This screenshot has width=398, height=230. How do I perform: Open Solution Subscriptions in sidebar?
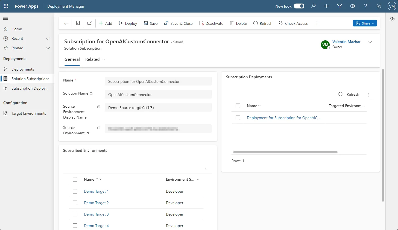point(27,79)
